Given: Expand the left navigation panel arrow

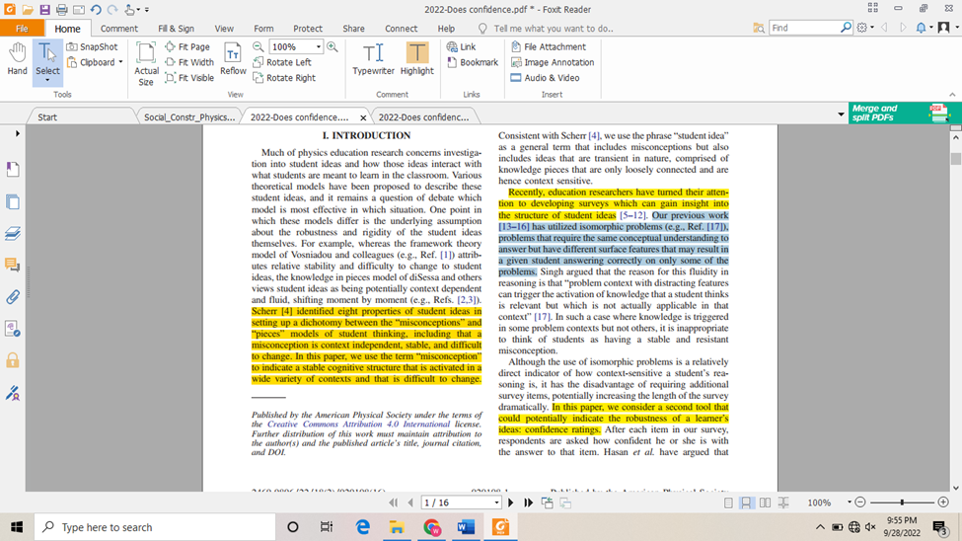Looking at the screenshot, I should pos(17,133).
